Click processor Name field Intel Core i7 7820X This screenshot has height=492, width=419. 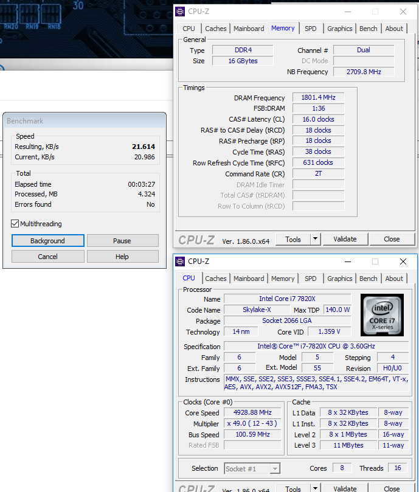(288, 299)
